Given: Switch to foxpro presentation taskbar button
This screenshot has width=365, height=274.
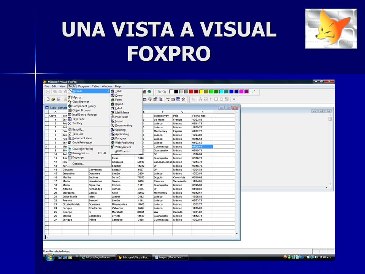Looking at the screenshot, I should click(x=171, y=258).
